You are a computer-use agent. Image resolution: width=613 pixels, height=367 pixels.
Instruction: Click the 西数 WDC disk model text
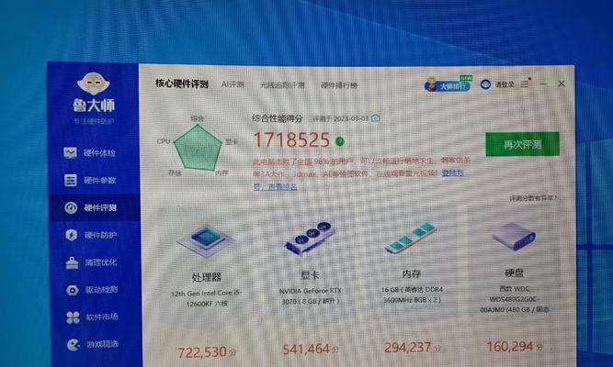coord(515,299)
